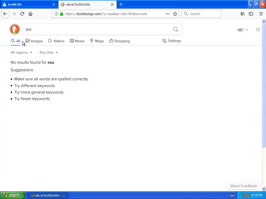
Task: Open DuckDuckGo search Settings
Action: coord(172,41)
